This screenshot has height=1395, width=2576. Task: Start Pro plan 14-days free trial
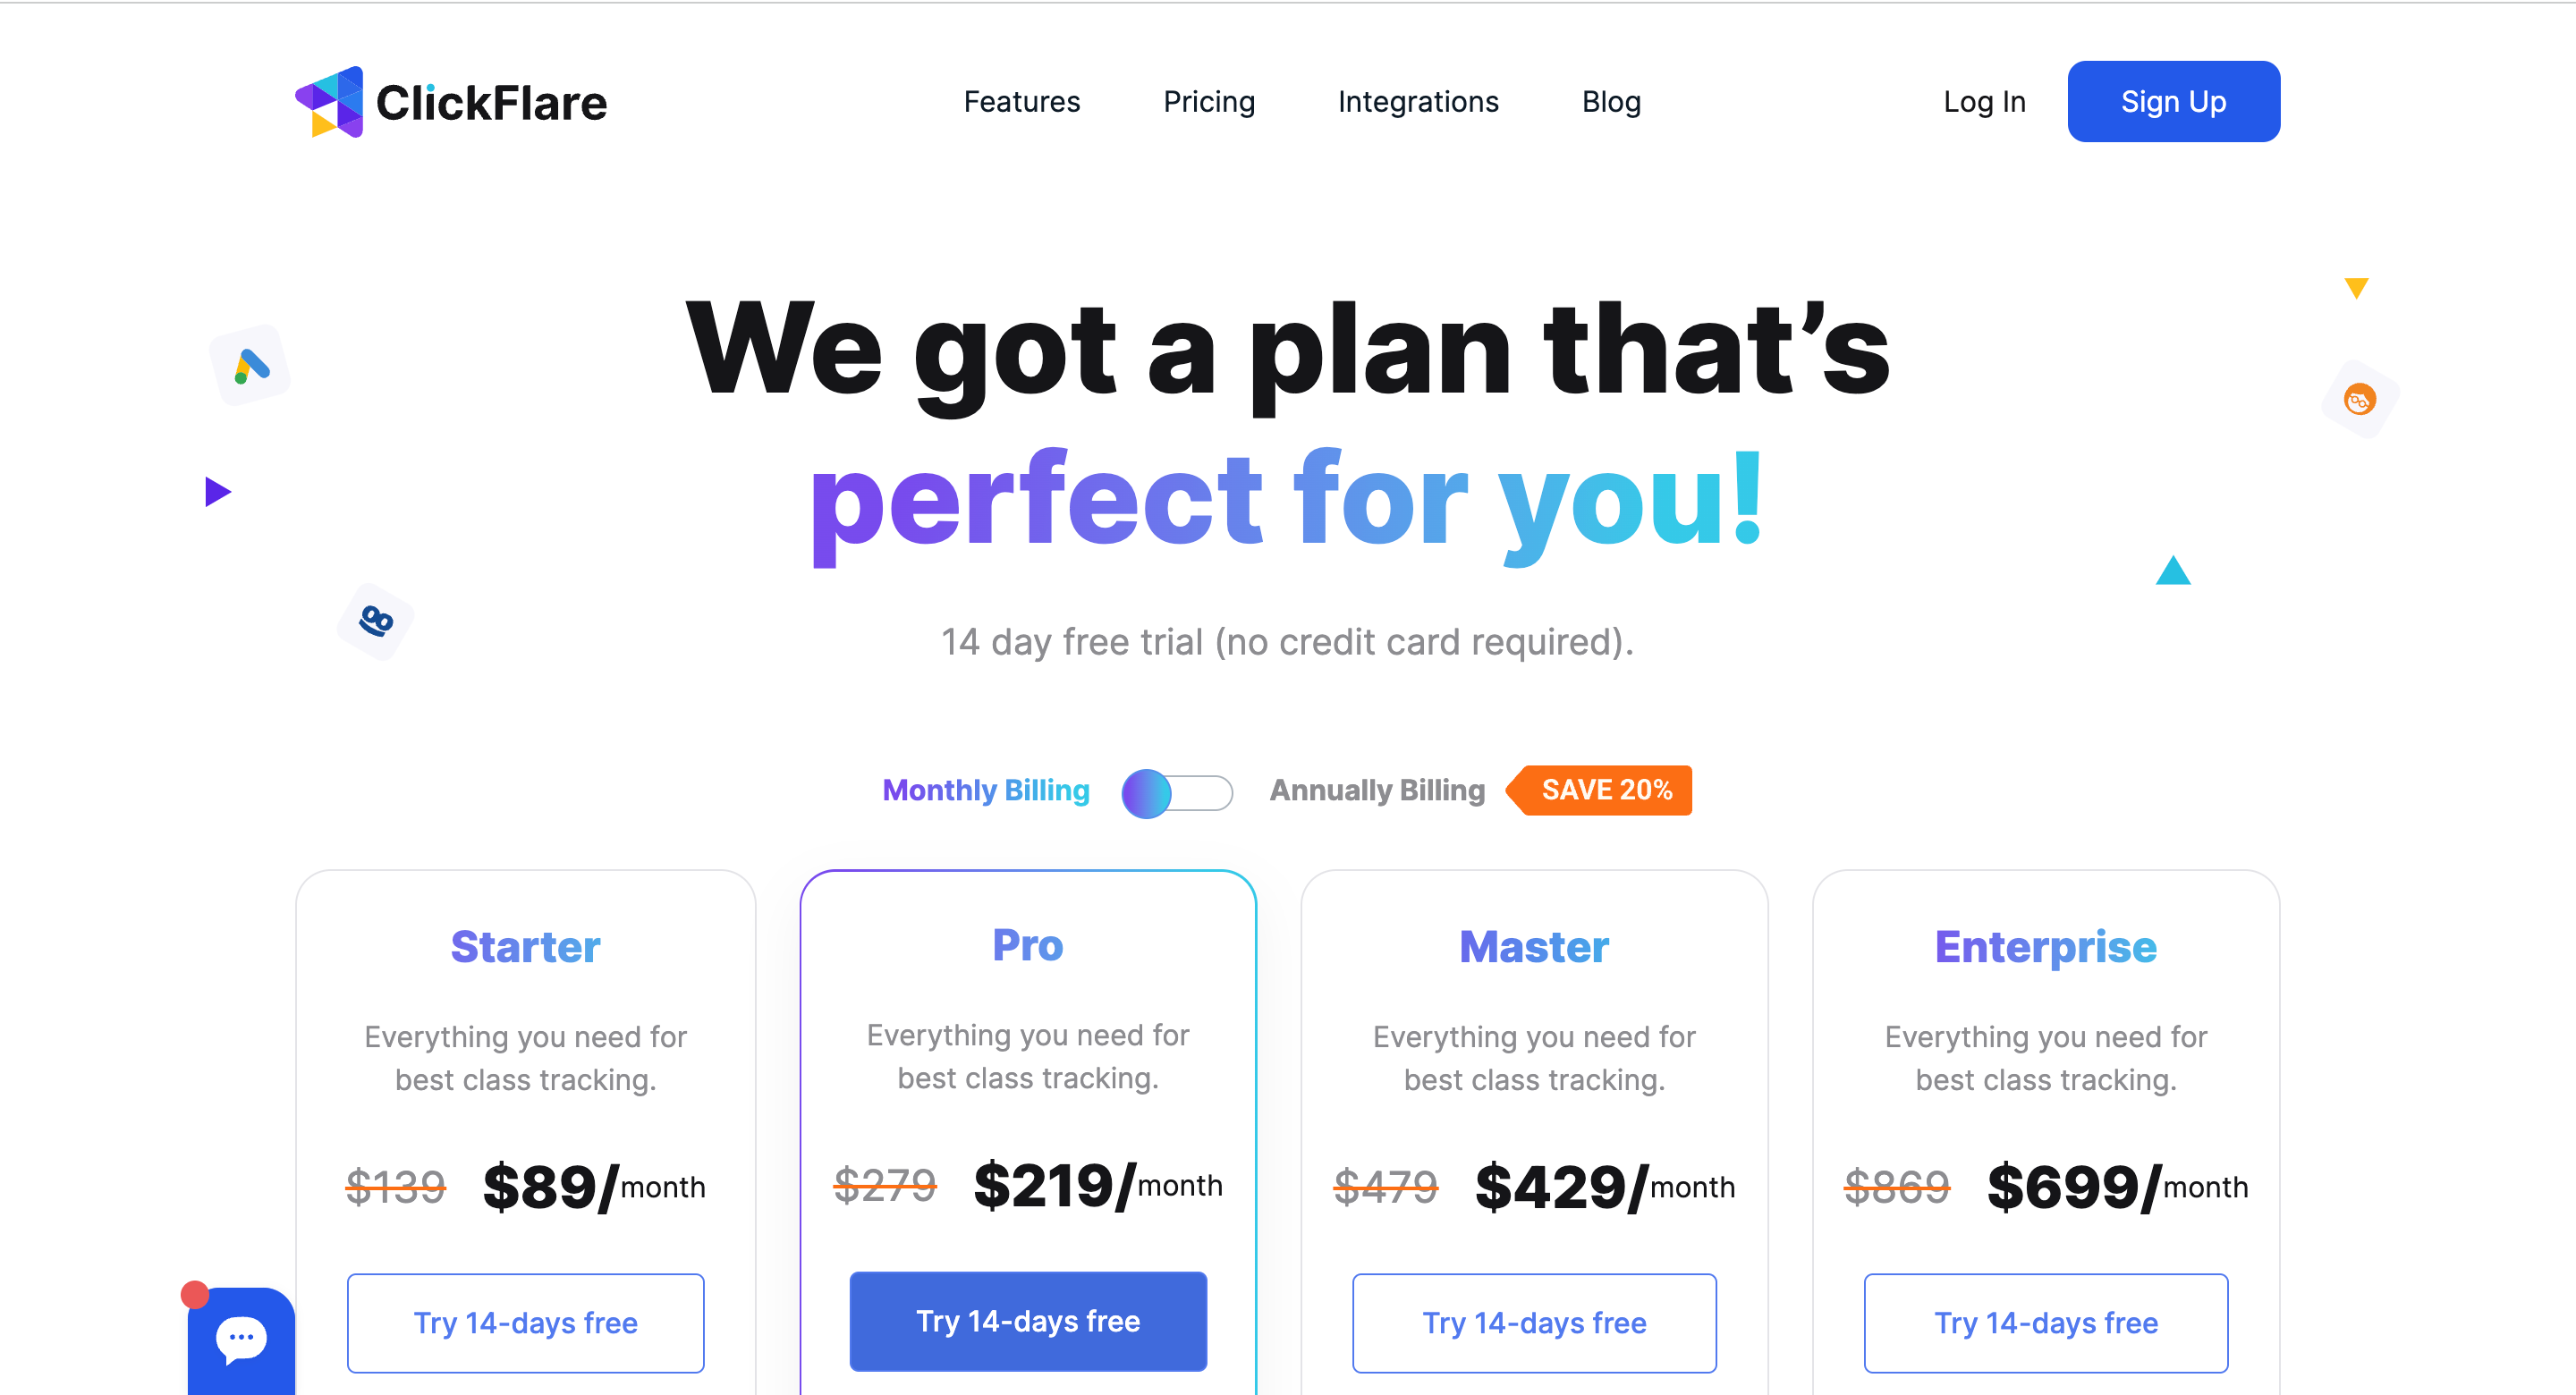pyautogui.click(x=1028, y=1321)
